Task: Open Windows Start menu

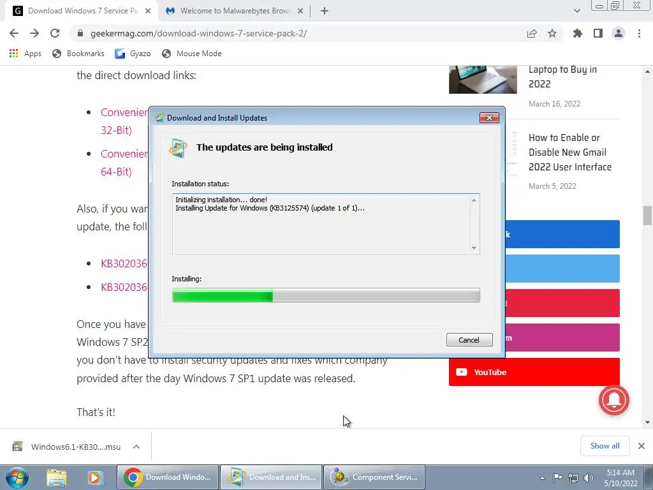Action: point(17,477)
